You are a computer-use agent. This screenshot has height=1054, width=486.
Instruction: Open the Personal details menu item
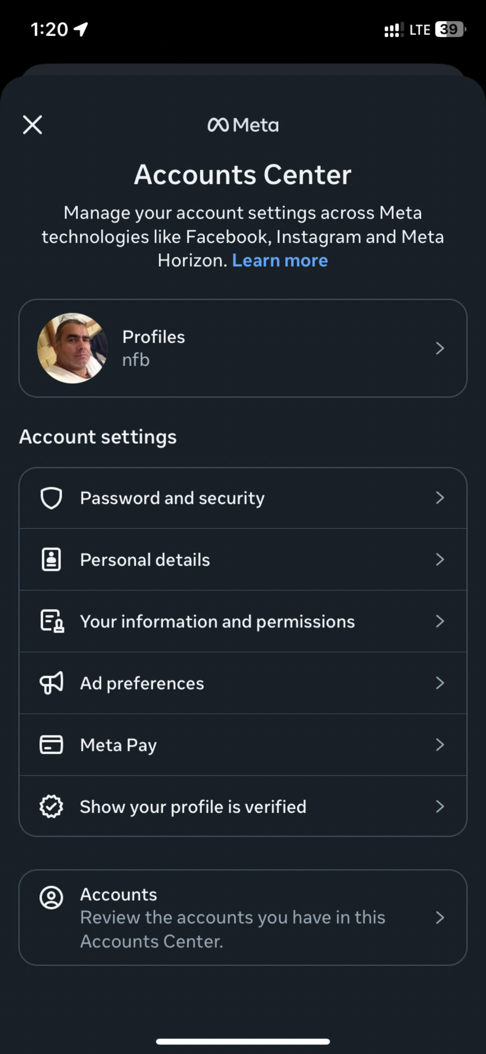(145, 560)
